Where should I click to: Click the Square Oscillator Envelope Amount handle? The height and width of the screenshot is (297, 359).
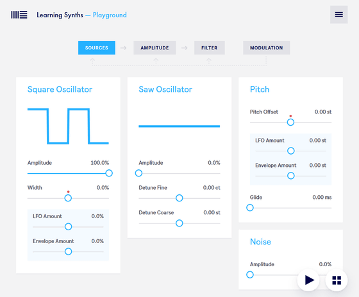[x=68, y=251]
